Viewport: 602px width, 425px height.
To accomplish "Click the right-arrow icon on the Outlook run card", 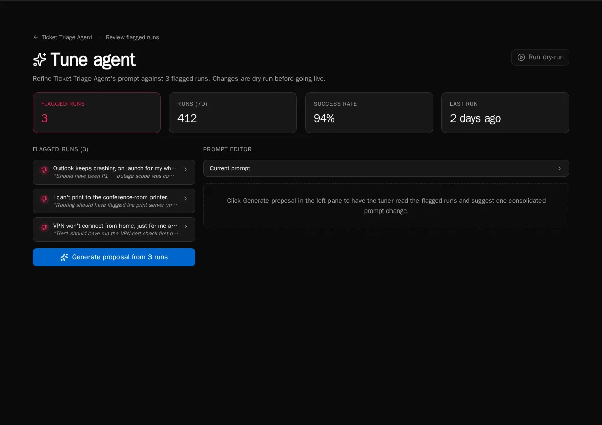I will [185, 170].
